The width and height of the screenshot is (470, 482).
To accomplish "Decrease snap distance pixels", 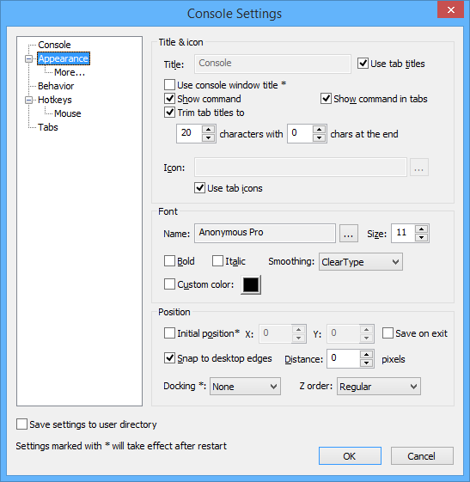I will coord(366,363).
